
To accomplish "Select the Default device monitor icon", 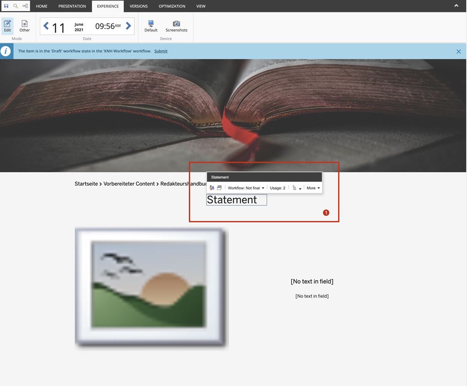I will point(151,26).
